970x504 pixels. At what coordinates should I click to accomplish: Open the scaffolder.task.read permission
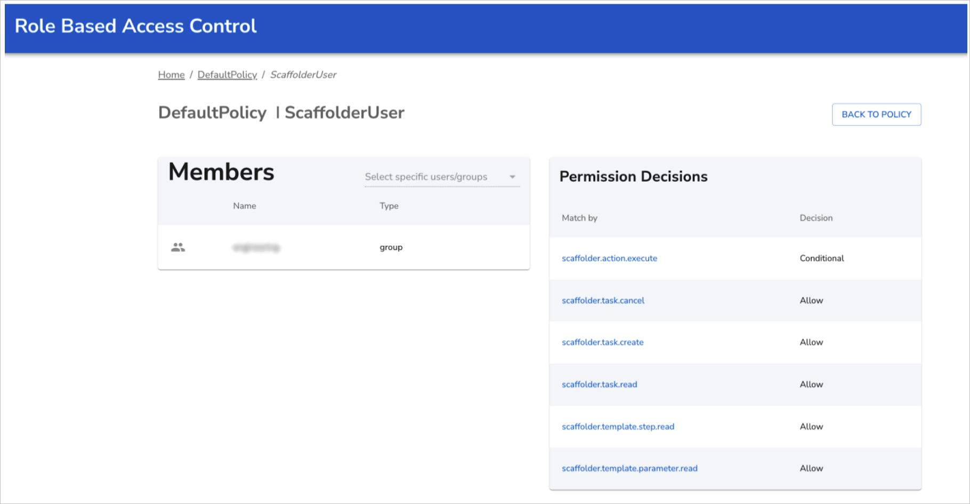click(x=599, y=384)
